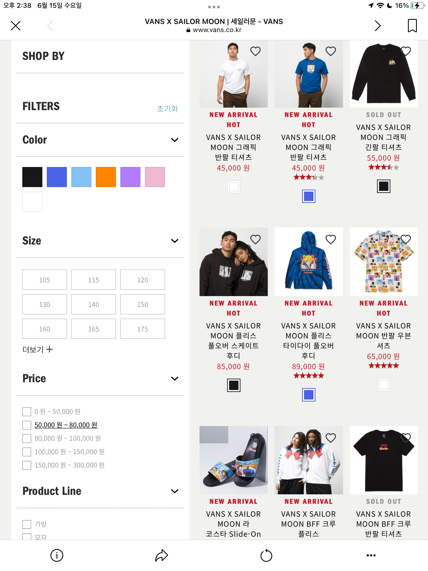Check the 0 원 ~ 50,000 원 price box
Image resolution: width=428 pixels, height=571 pixels.
27,412
